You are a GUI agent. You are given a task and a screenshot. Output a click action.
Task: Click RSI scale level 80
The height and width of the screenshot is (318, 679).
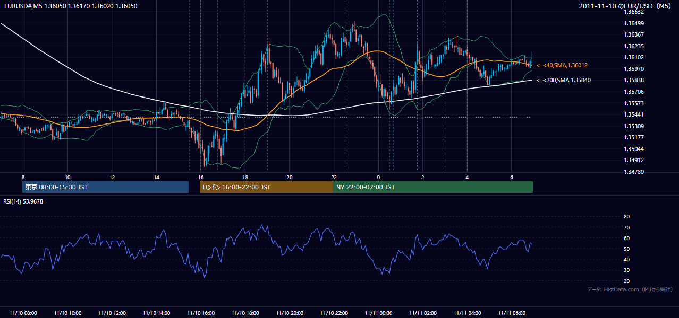(626, 217)
